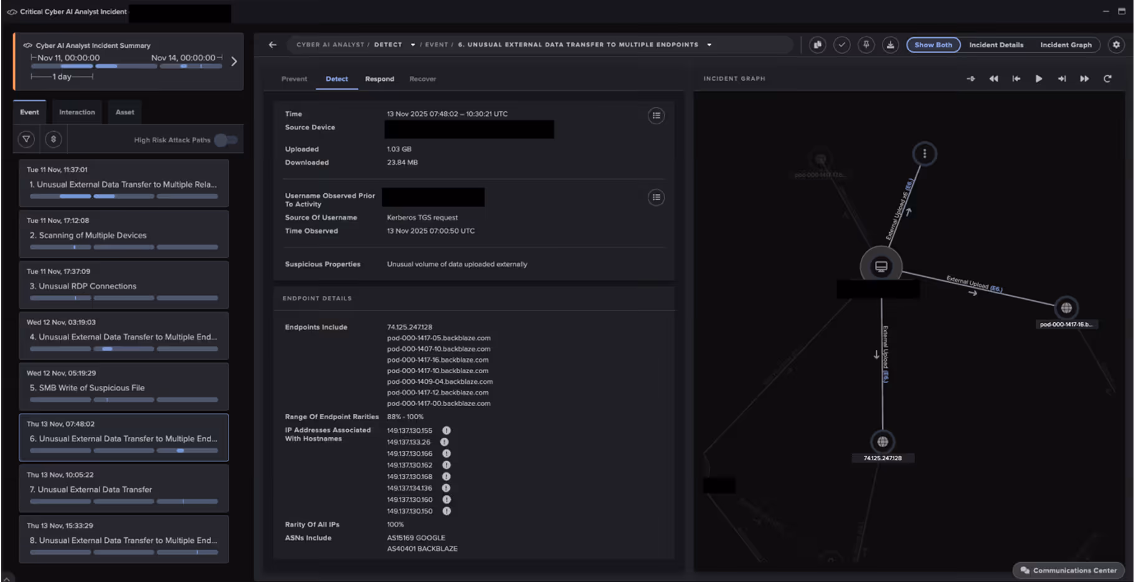Step to next graph event
Image resolution: width=1136 pixels, height=582 pixels.
click(x=1062, y=79)
